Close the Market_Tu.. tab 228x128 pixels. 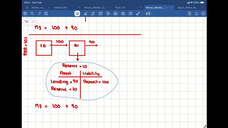[49, 7]
